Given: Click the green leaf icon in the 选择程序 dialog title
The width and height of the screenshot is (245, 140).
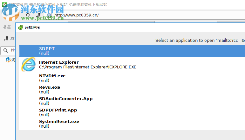Looking at the screenshot, I should [x=20, y=28].
